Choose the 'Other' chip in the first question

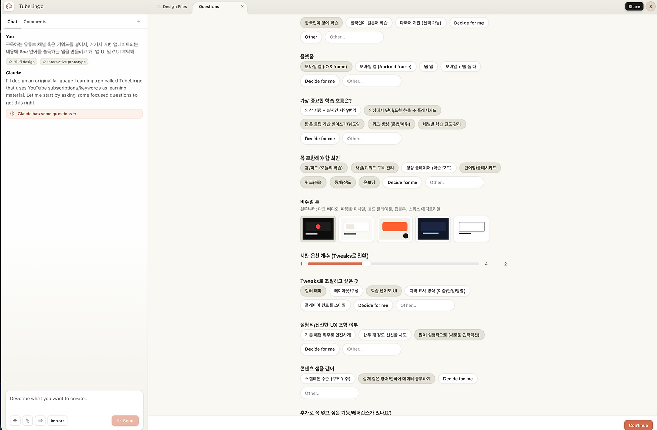tap(311, 37)
